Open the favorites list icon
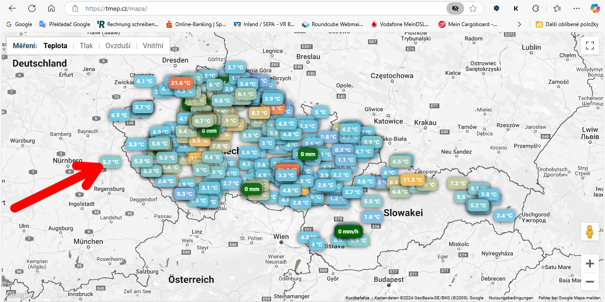605x302 pixels. [557, 8]
